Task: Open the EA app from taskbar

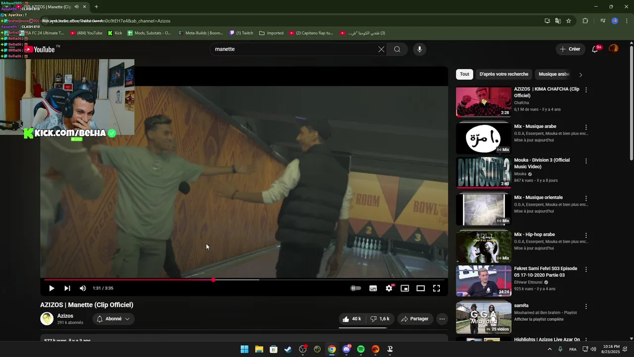Action: pos(375,349)
